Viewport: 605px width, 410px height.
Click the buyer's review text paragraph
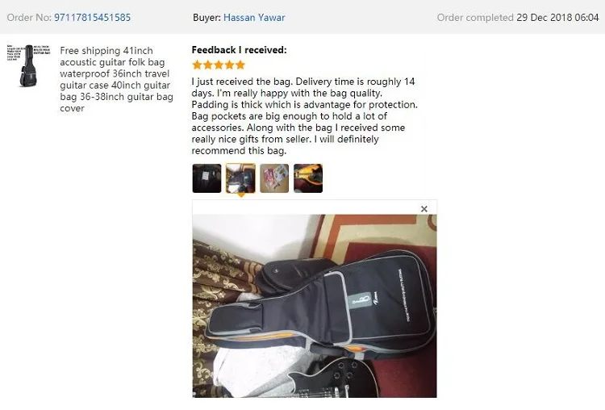pyautogui.click(x=304, y=116)
